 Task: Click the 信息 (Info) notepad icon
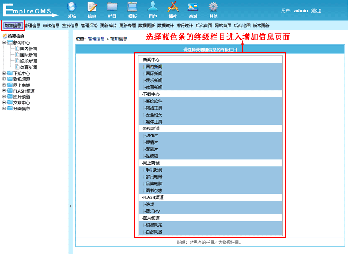click(92, 7)
